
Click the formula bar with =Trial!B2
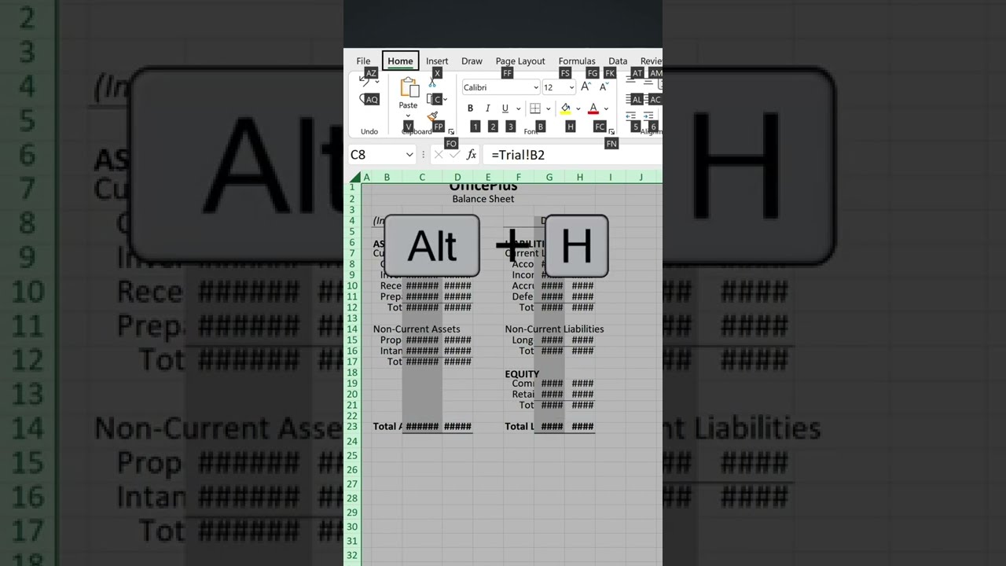click(572, 155)
